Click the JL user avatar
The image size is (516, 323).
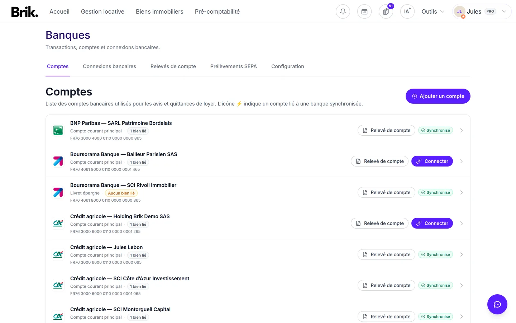(x=459, y=11)
